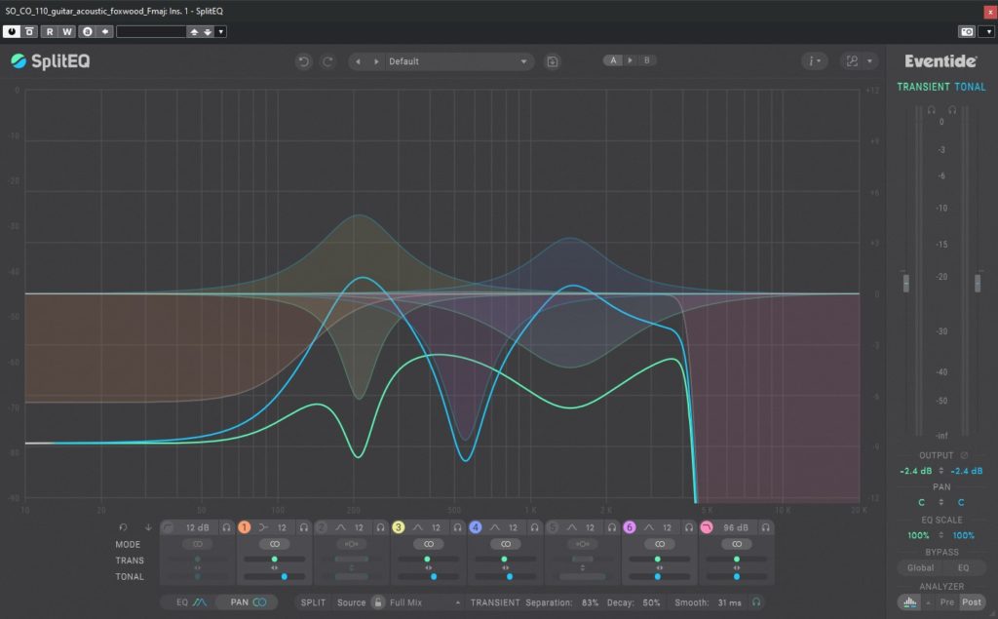
Task: Click the undo arrow icon
Action: (x=303, y=61)
